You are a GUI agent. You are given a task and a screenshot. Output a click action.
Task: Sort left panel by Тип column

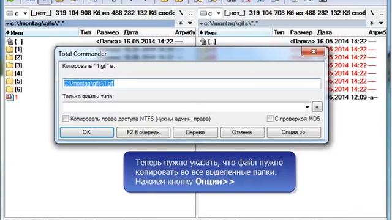86,32
